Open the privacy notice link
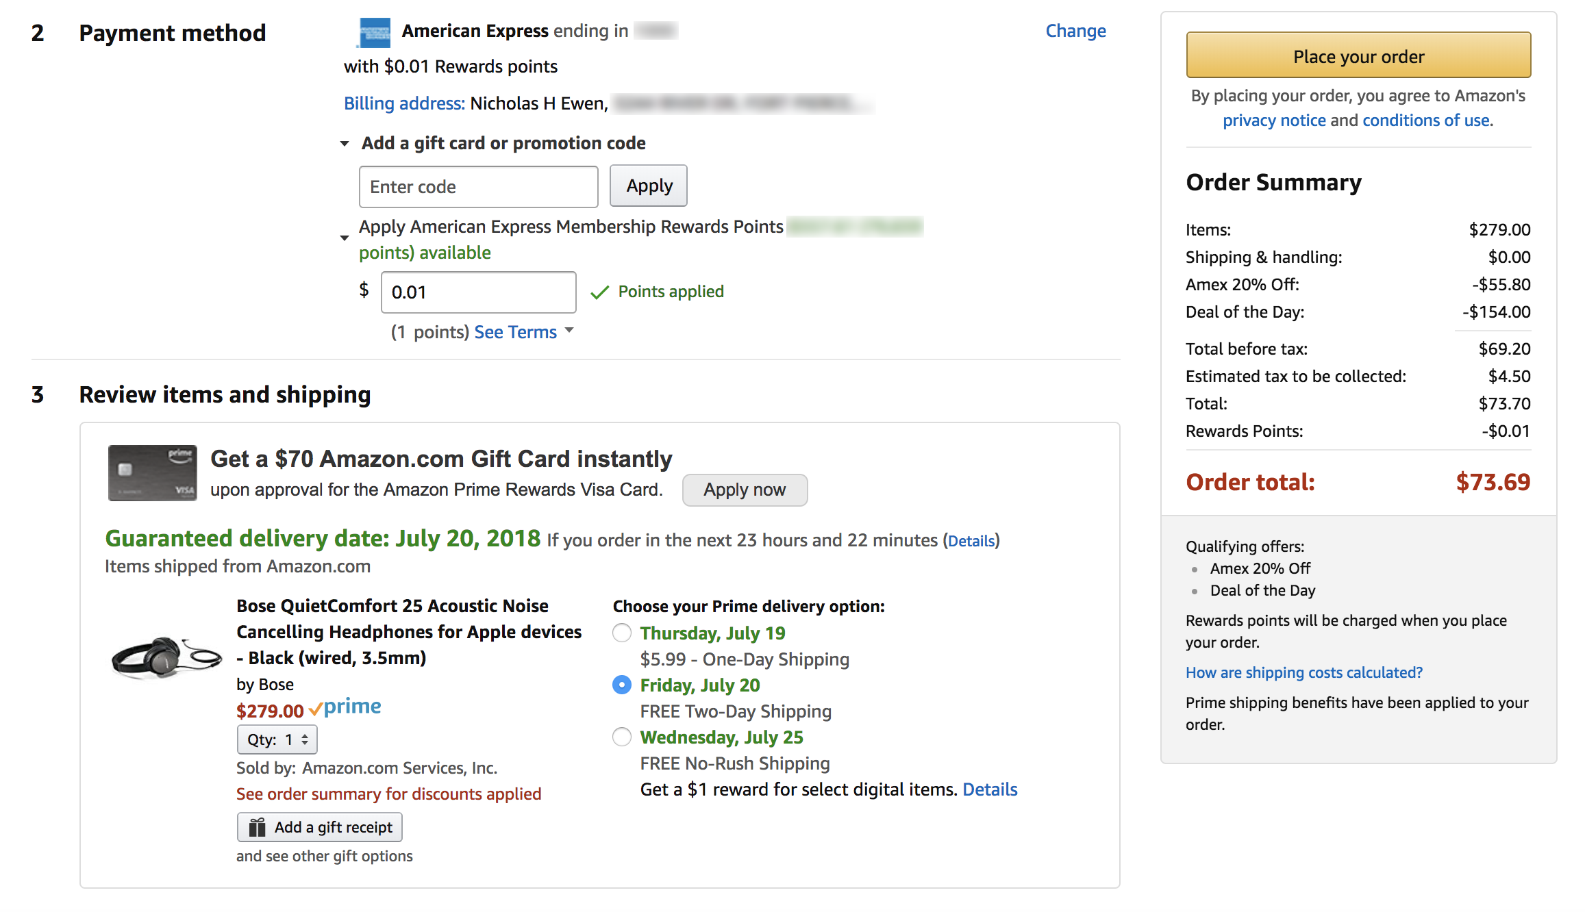Screen dimensions: 1585x912 tap(1273, 121)
